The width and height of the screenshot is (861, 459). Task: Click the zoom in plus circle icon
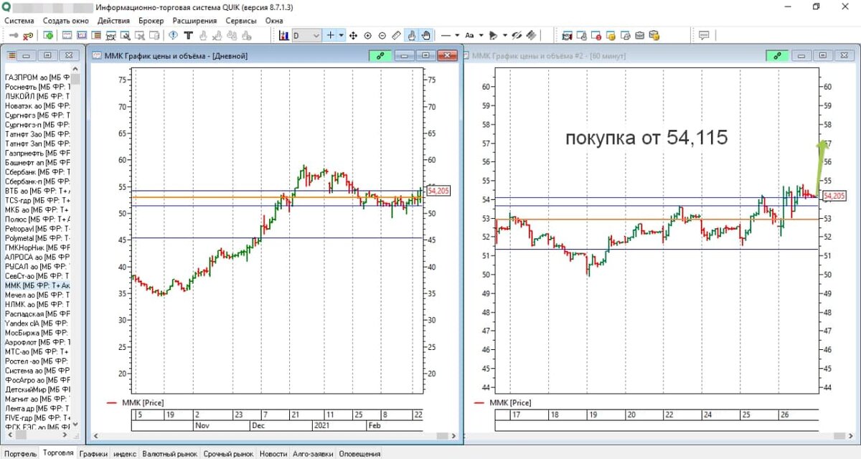tap(368, 35)
